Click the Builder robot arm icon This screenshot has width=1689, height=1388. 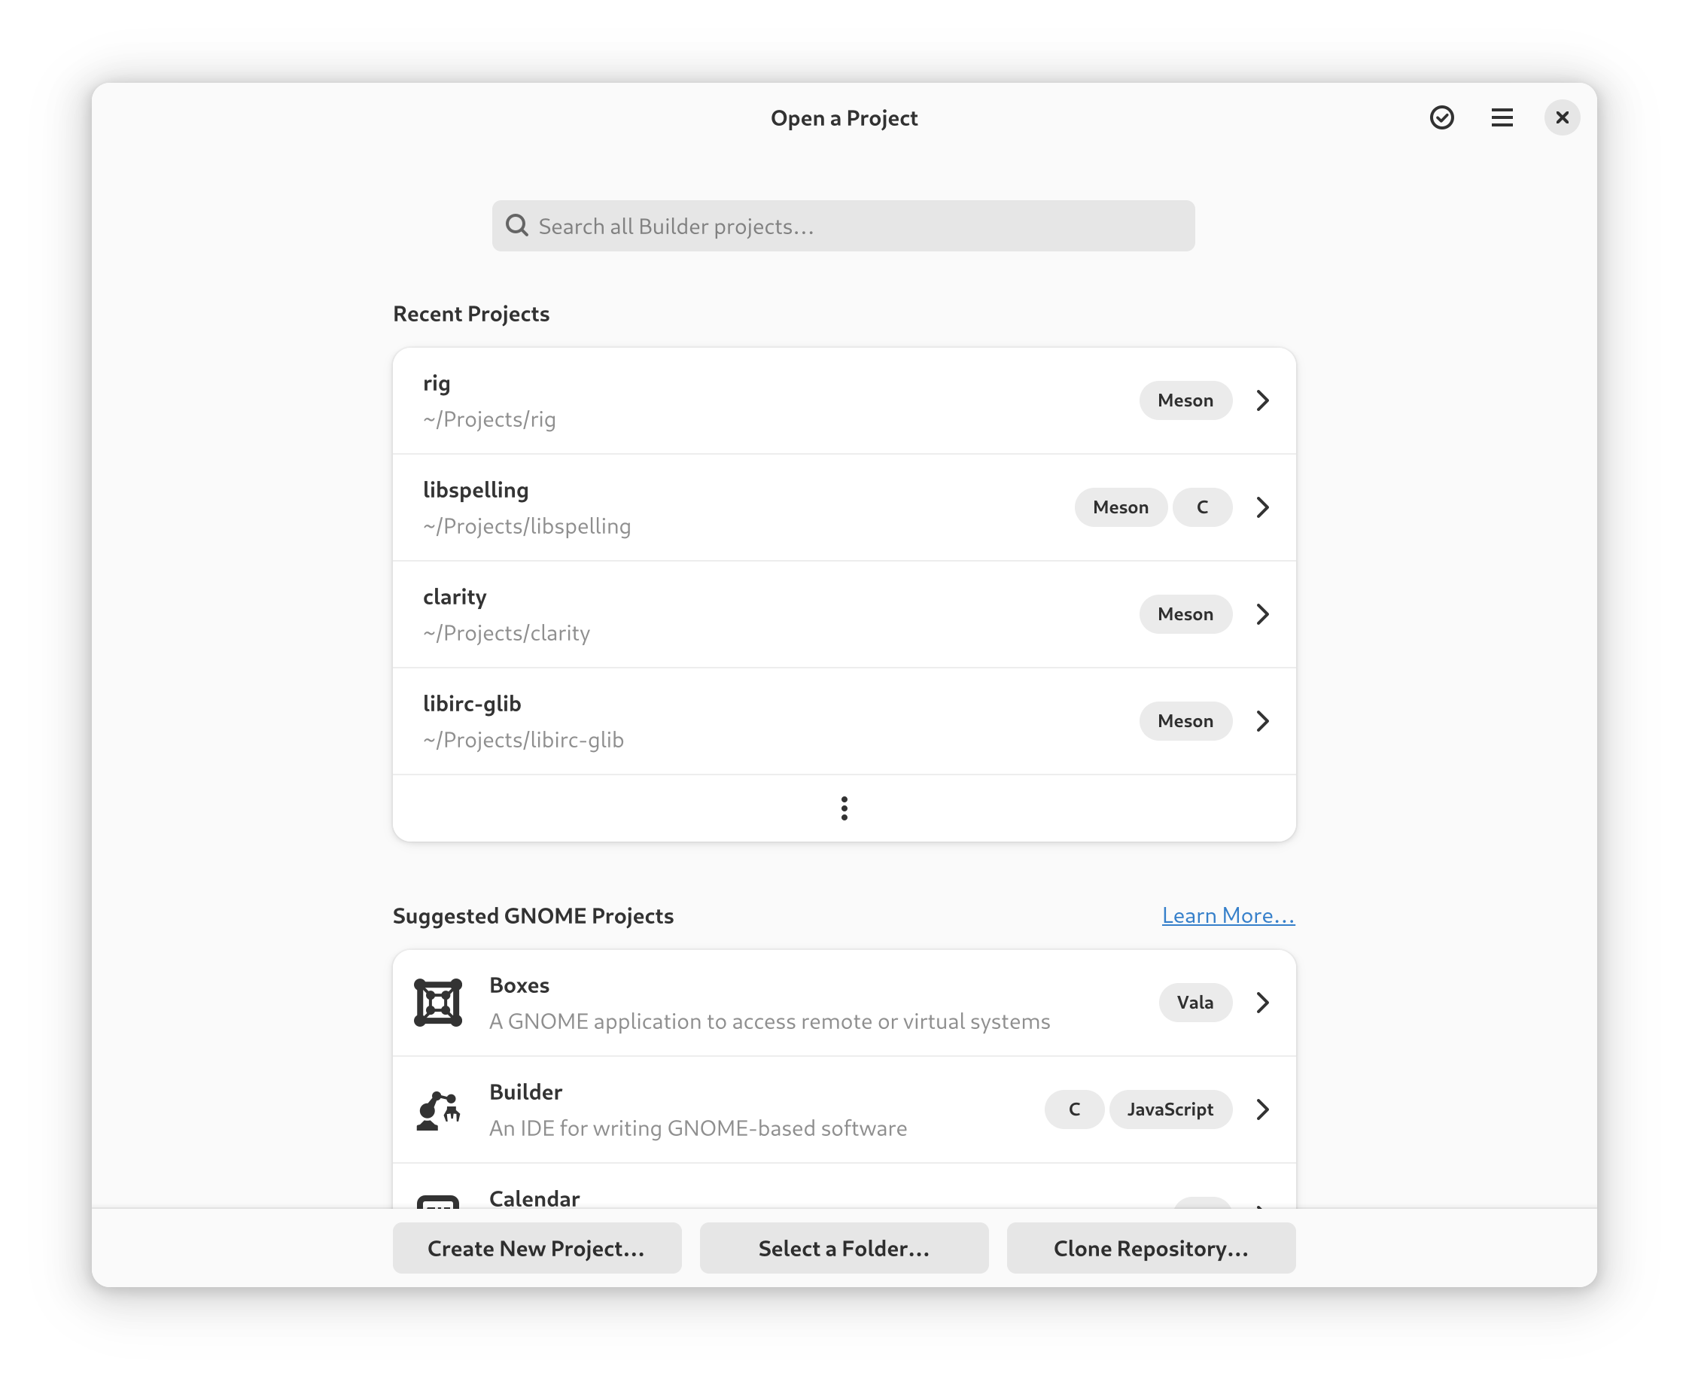click(438, 1109)
